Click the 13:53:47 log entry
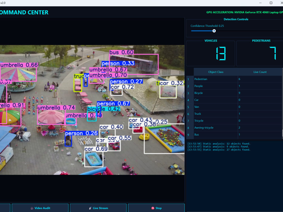This screenshot has width=283, height=212. pyautogui.click(x=218, y=146)
